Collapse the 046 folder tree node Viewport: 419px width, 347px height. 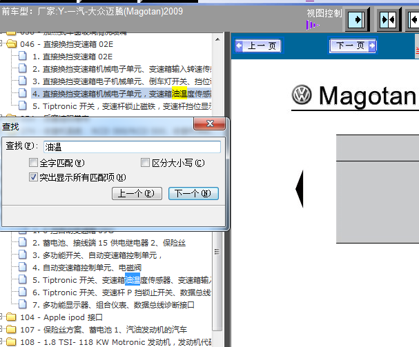(x=1, y=43)
